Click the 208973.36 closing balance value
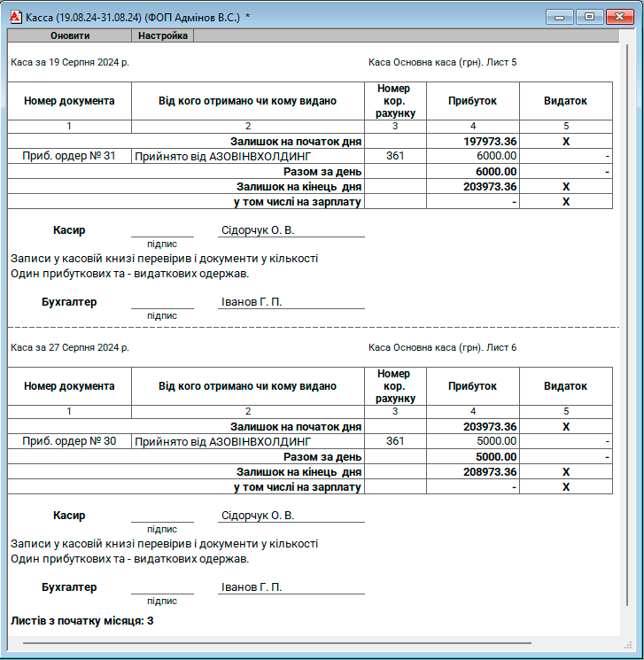This screenshot has height=660, width=644. 490,472
